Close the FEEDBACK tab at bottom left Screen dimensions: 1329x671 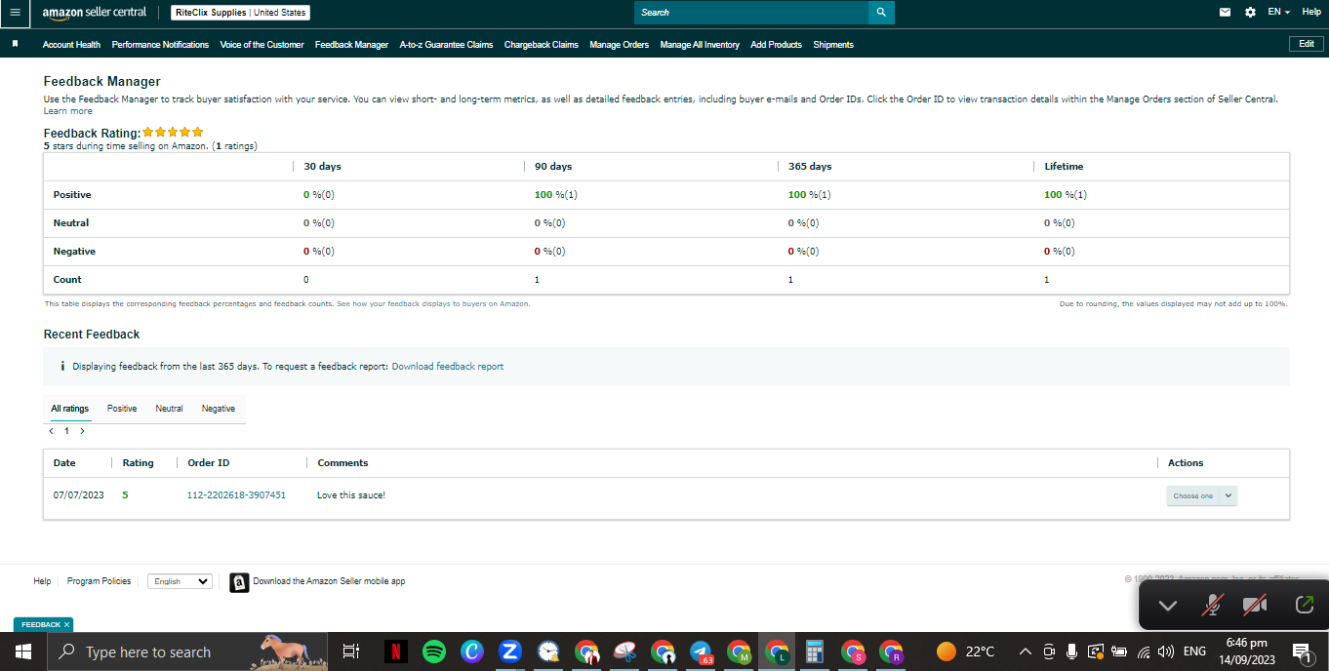coord(66,624)
